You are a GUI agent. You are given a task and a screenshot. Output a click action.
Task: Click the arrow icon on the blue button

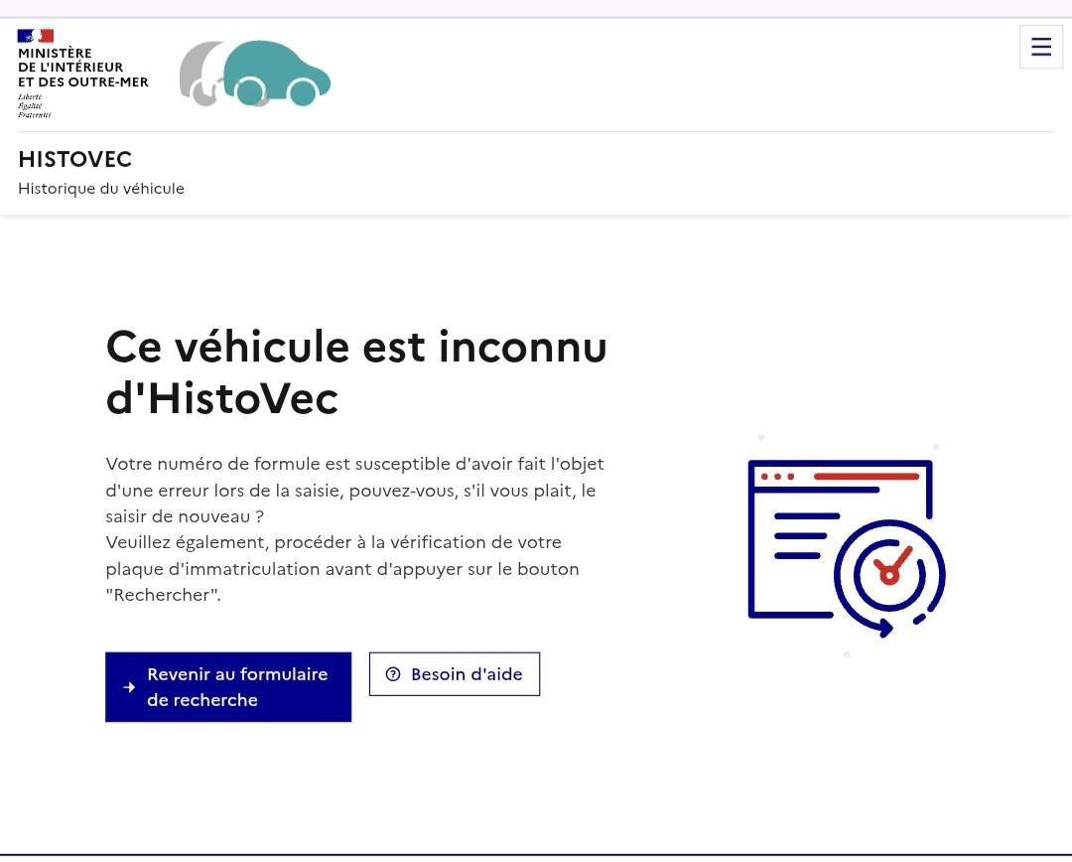point(128,686)
